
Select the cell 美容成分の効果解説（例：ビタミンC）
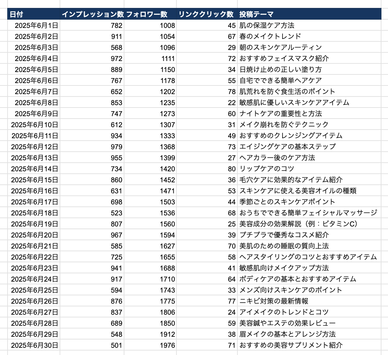coord(309,224)
